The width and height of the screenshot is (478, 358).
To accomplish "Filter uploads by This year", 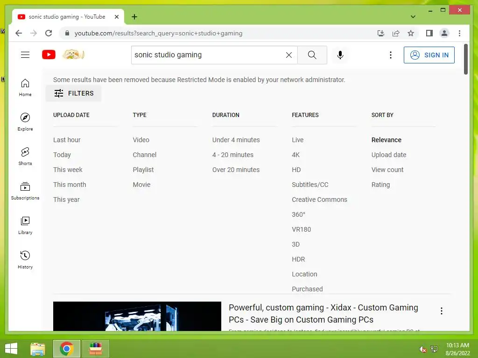I will 66,200.
